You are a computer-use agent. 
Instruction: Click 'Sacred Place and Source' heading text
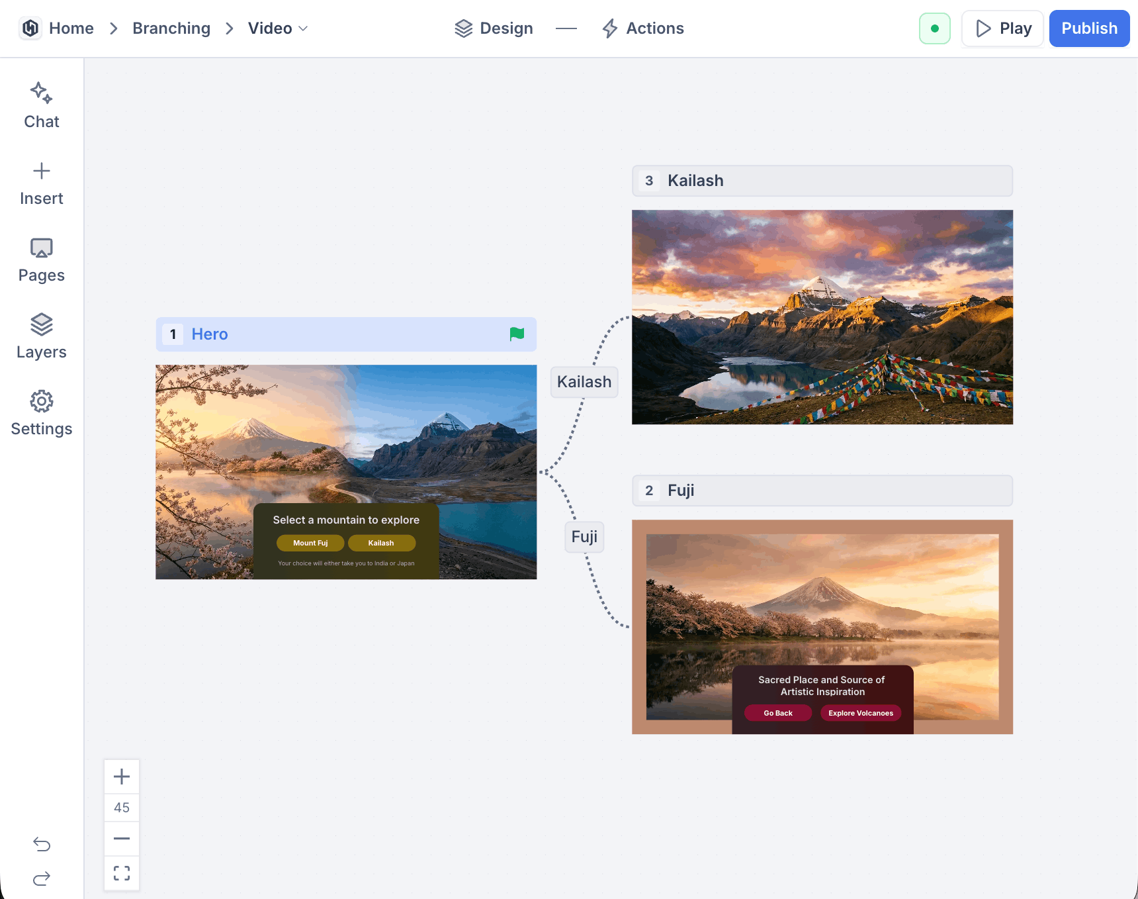click(x=822, y=686)
